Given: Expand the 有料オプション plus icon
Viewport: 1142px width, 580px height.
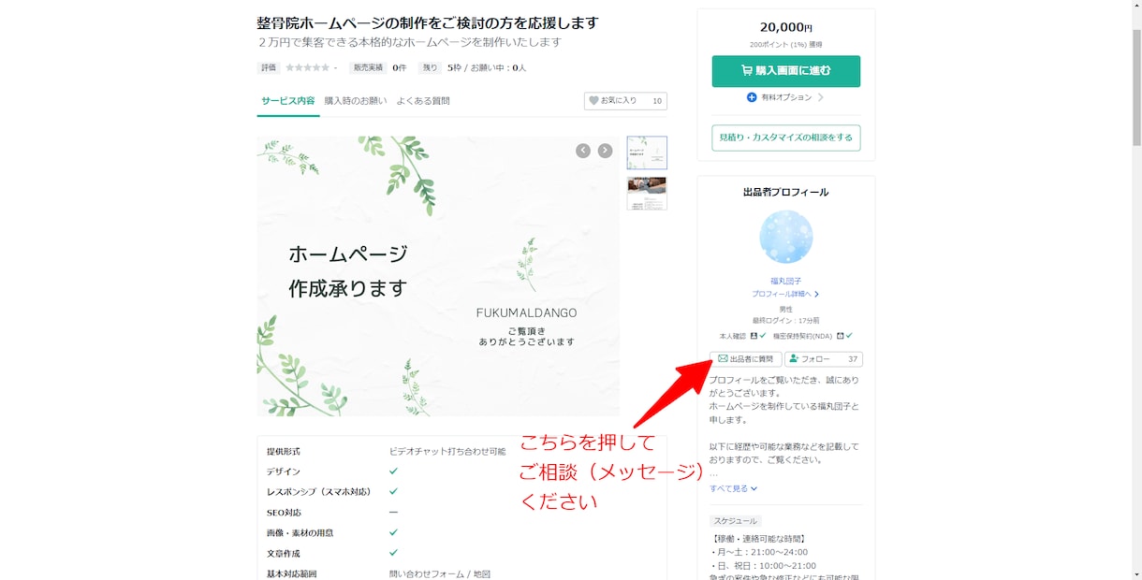Looking at the screenshot, I should pos(752,97).
